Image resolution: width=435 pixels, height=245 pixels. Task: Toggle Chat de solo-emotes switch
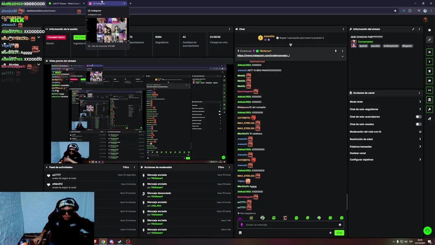point(418,124)
